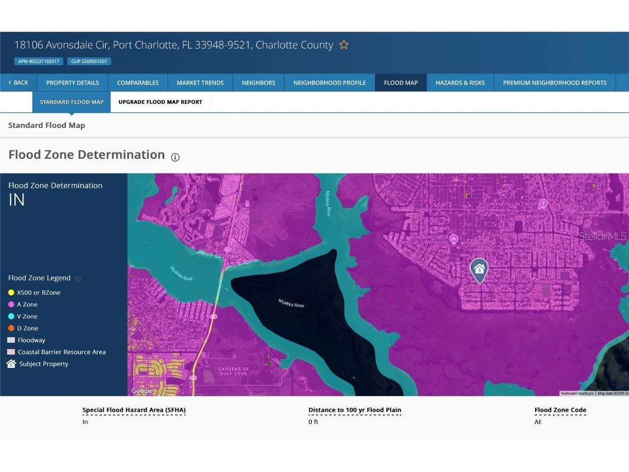This screenshot has height=472, width=629.
Task: Click the favorite star next to address
Action: coord(344,45)
